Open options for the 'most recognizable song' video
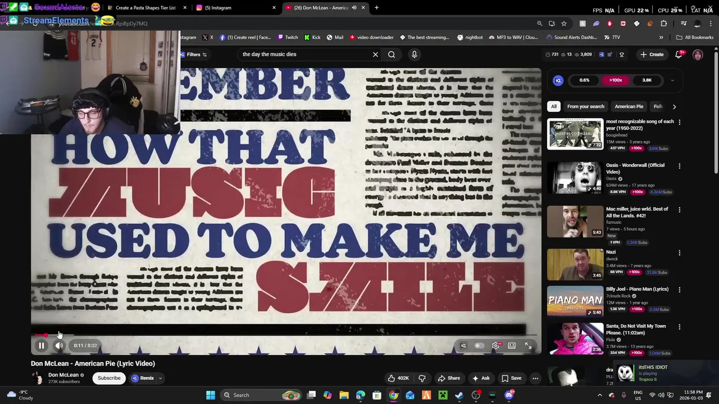This screenshot has width=719, height=404. [679, 122]
